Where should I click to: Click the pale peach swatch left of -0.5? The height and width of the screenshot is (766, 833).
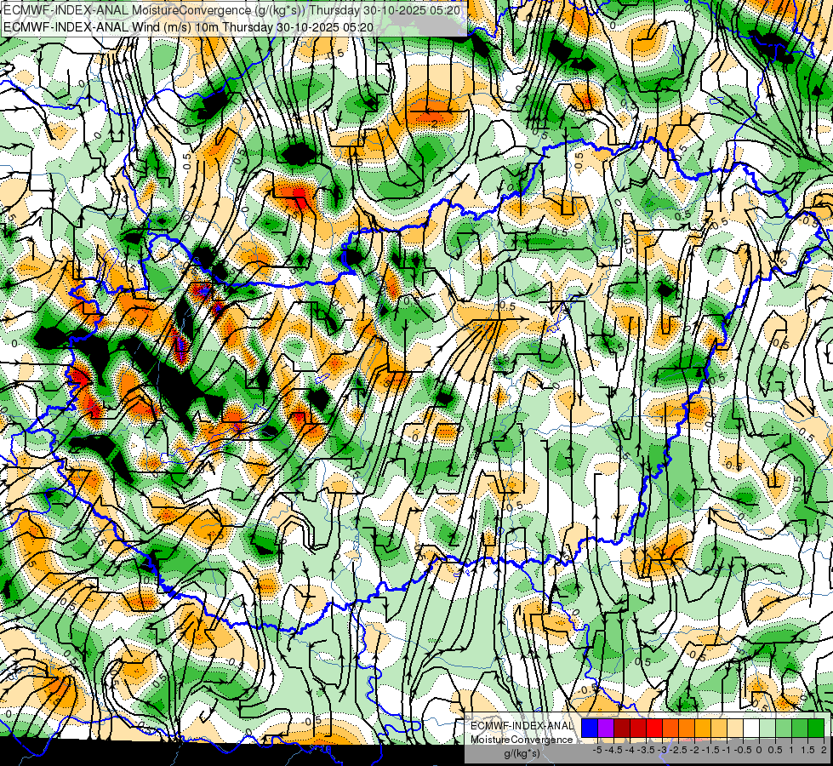(735, 728)
